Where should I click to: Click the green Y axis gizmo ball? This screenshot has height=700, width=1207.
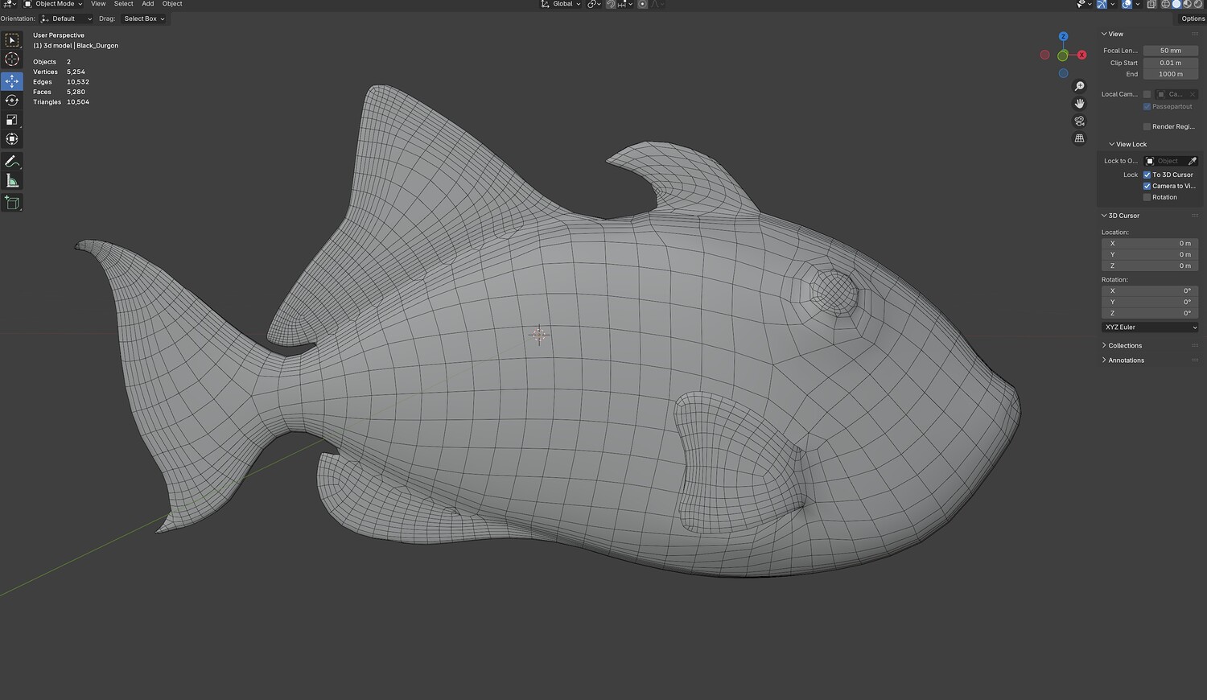point(1063,56)
